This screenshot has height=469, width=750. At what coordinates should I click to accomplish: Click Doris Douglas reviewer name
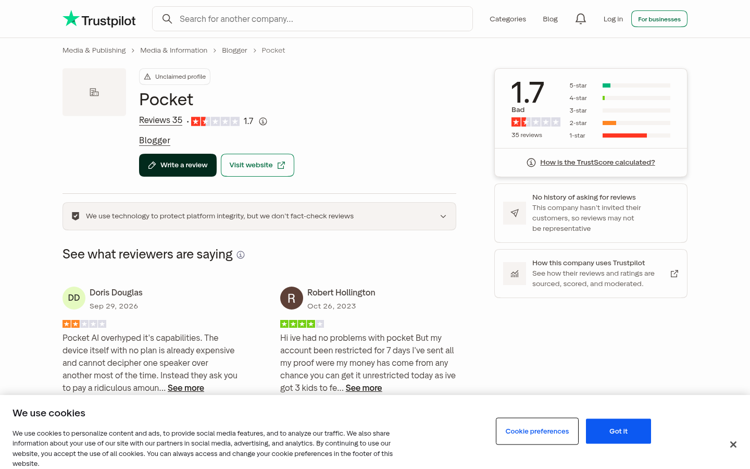pyautogui.click(x=116, y=293)
